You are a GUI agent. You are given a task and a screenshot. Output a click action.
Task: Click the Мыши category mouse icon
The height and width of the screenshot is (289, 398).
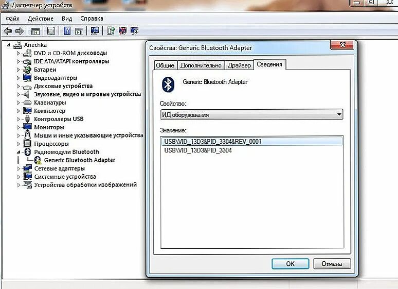27,135
